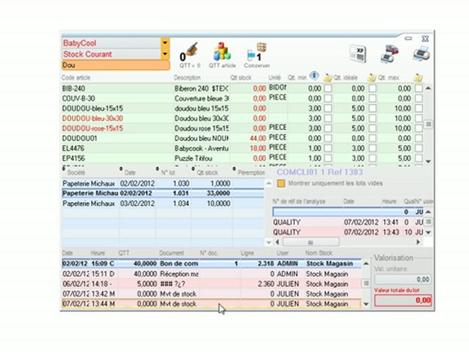Click sort arrow on Société column
The image size is (469, 352).
(x=64, y=169)
